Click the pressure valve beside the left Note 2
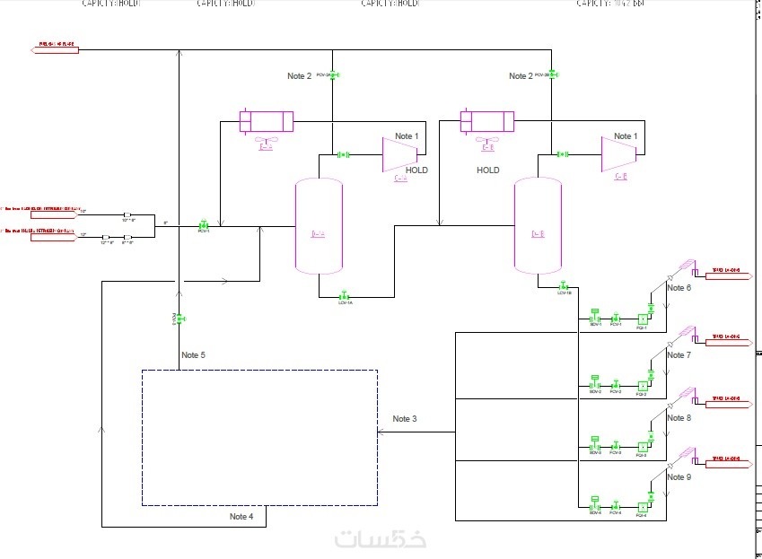This screenshot has width=762, height=559. 333,74
